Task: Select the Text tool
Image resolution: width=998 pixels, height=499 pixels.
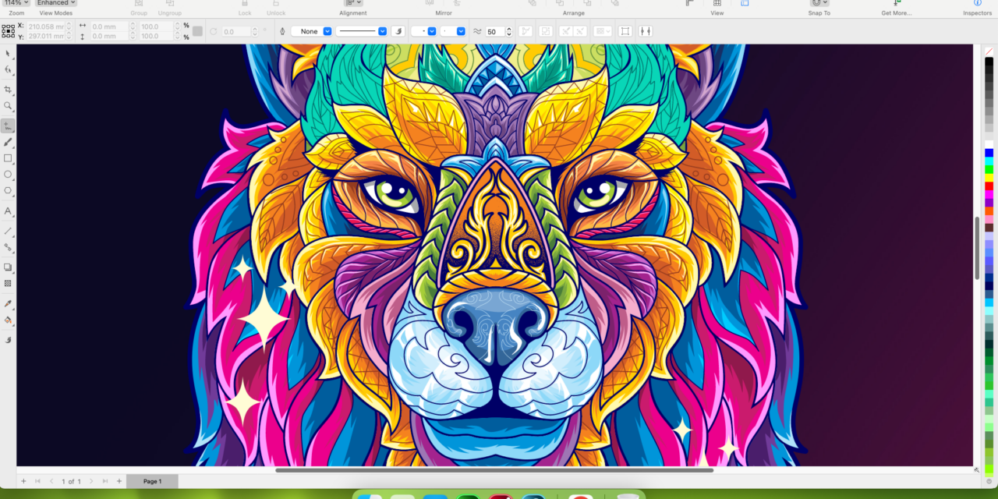Action: click(x=8, y=211)
